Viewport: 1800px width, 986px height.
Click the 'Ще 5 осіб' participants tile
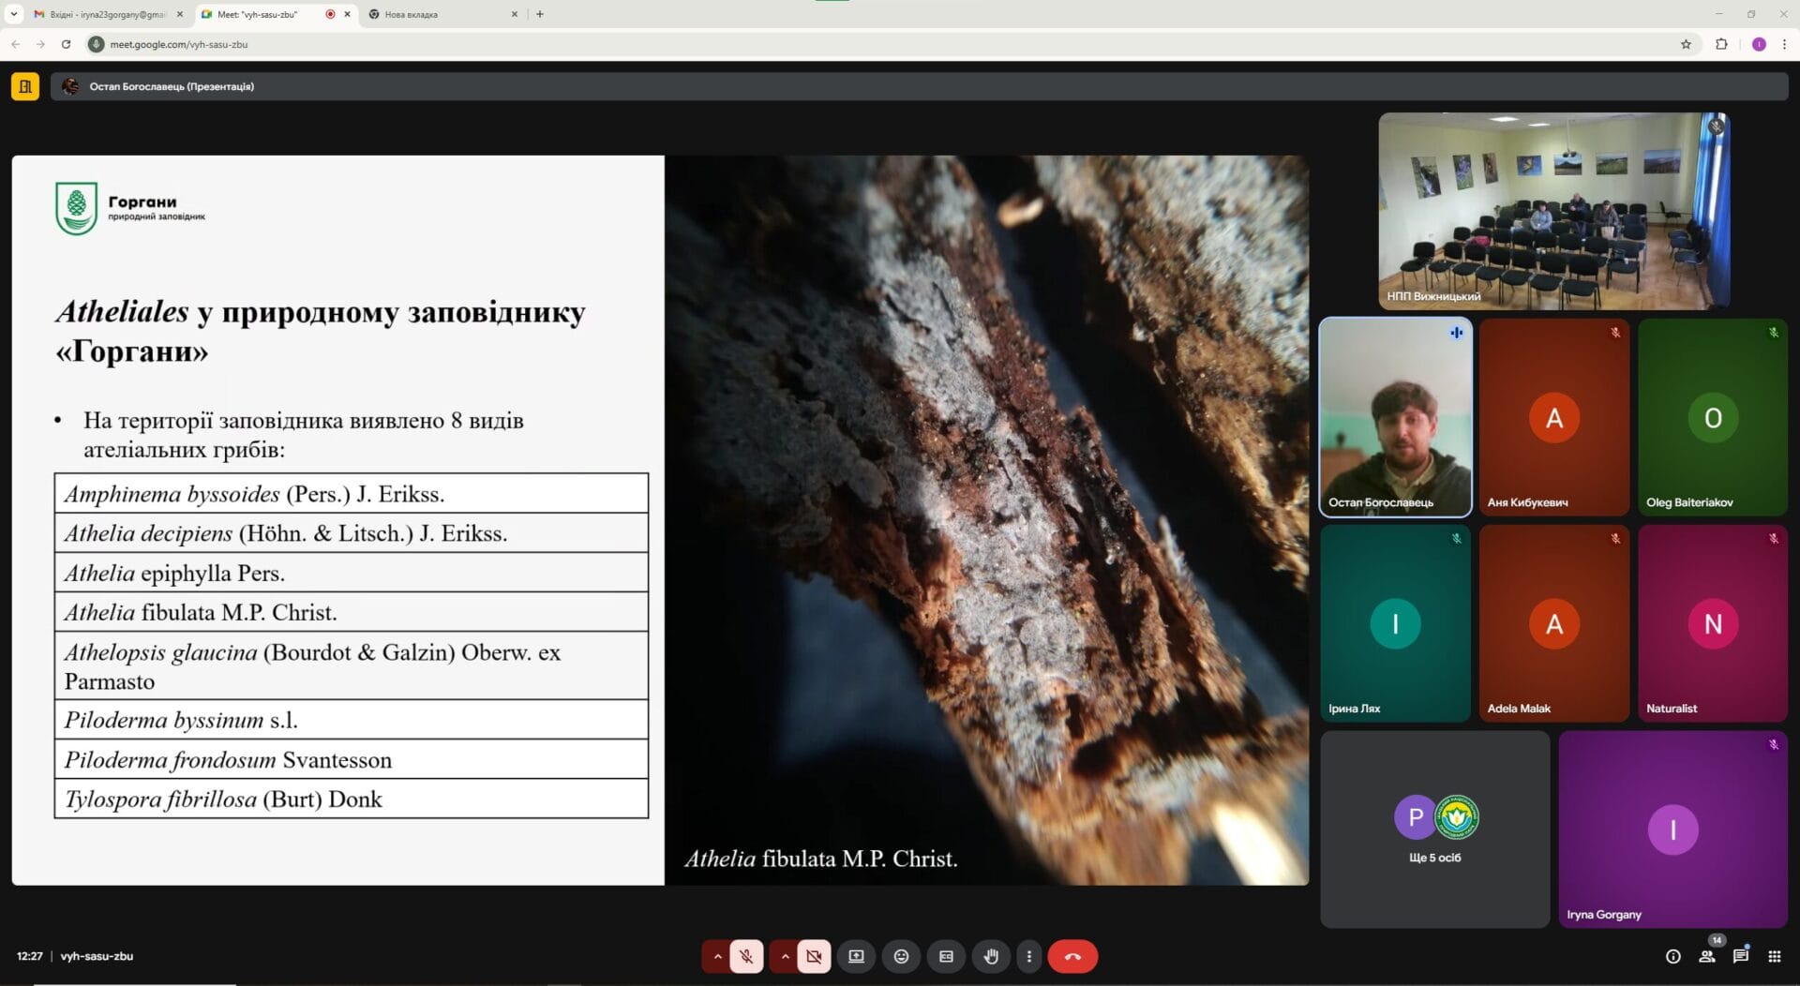point(1434,829)
